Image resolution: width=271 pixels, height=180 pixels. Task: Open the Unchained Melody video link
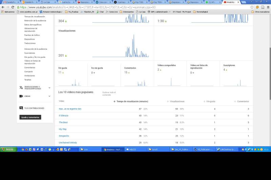(x=68, y=143)
